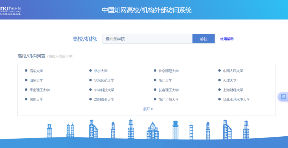Click on 浙江大学
288x148 pixels.
pos(165,80)
